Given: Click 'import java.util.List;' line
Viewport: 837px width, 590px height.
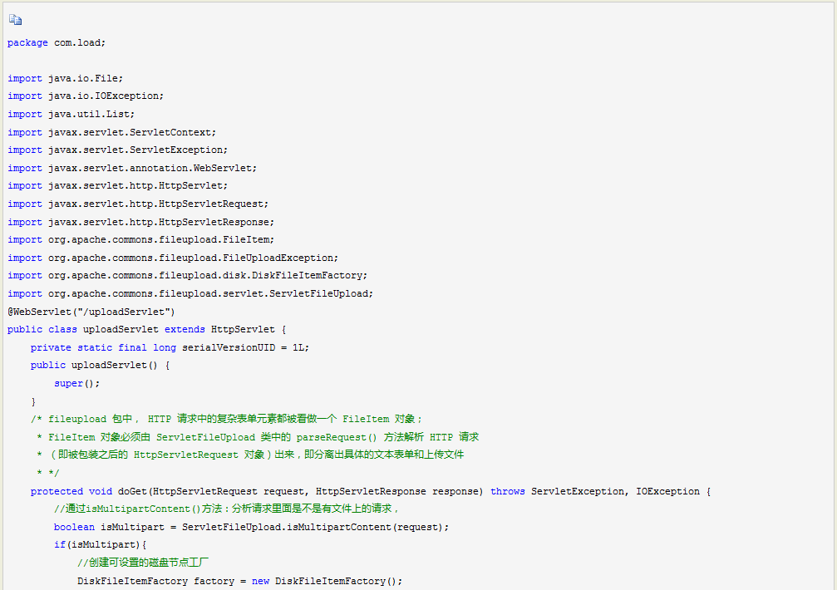Looking at the screenshot, I should 71,114.
